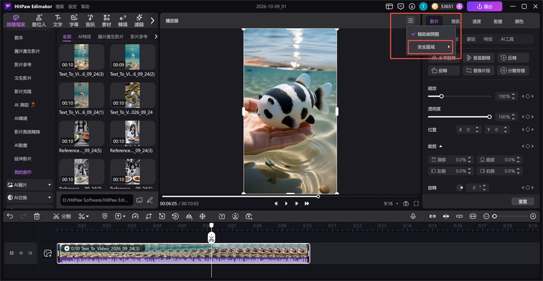This screenshot has height=281, width=543.
Task: Click the 透明度 opacity slider handle
Action: coord(489,117)
